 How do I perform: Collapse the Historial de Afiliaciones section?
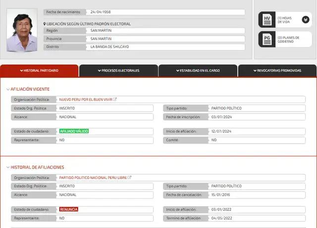[x=8, y=168]
